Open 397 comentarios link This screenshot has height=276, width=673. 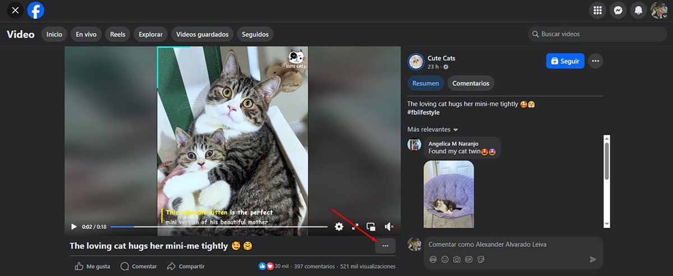[x=314, y=266]
